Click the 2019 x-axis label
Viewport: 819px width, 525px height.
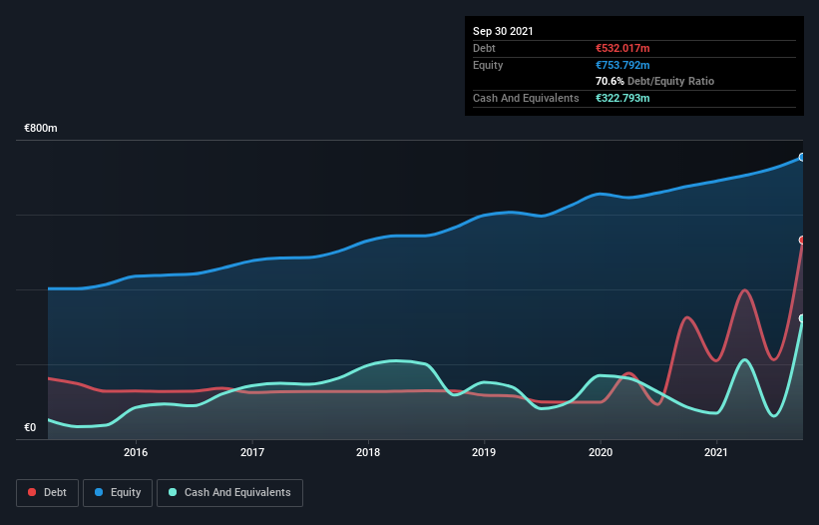point(484,452)
